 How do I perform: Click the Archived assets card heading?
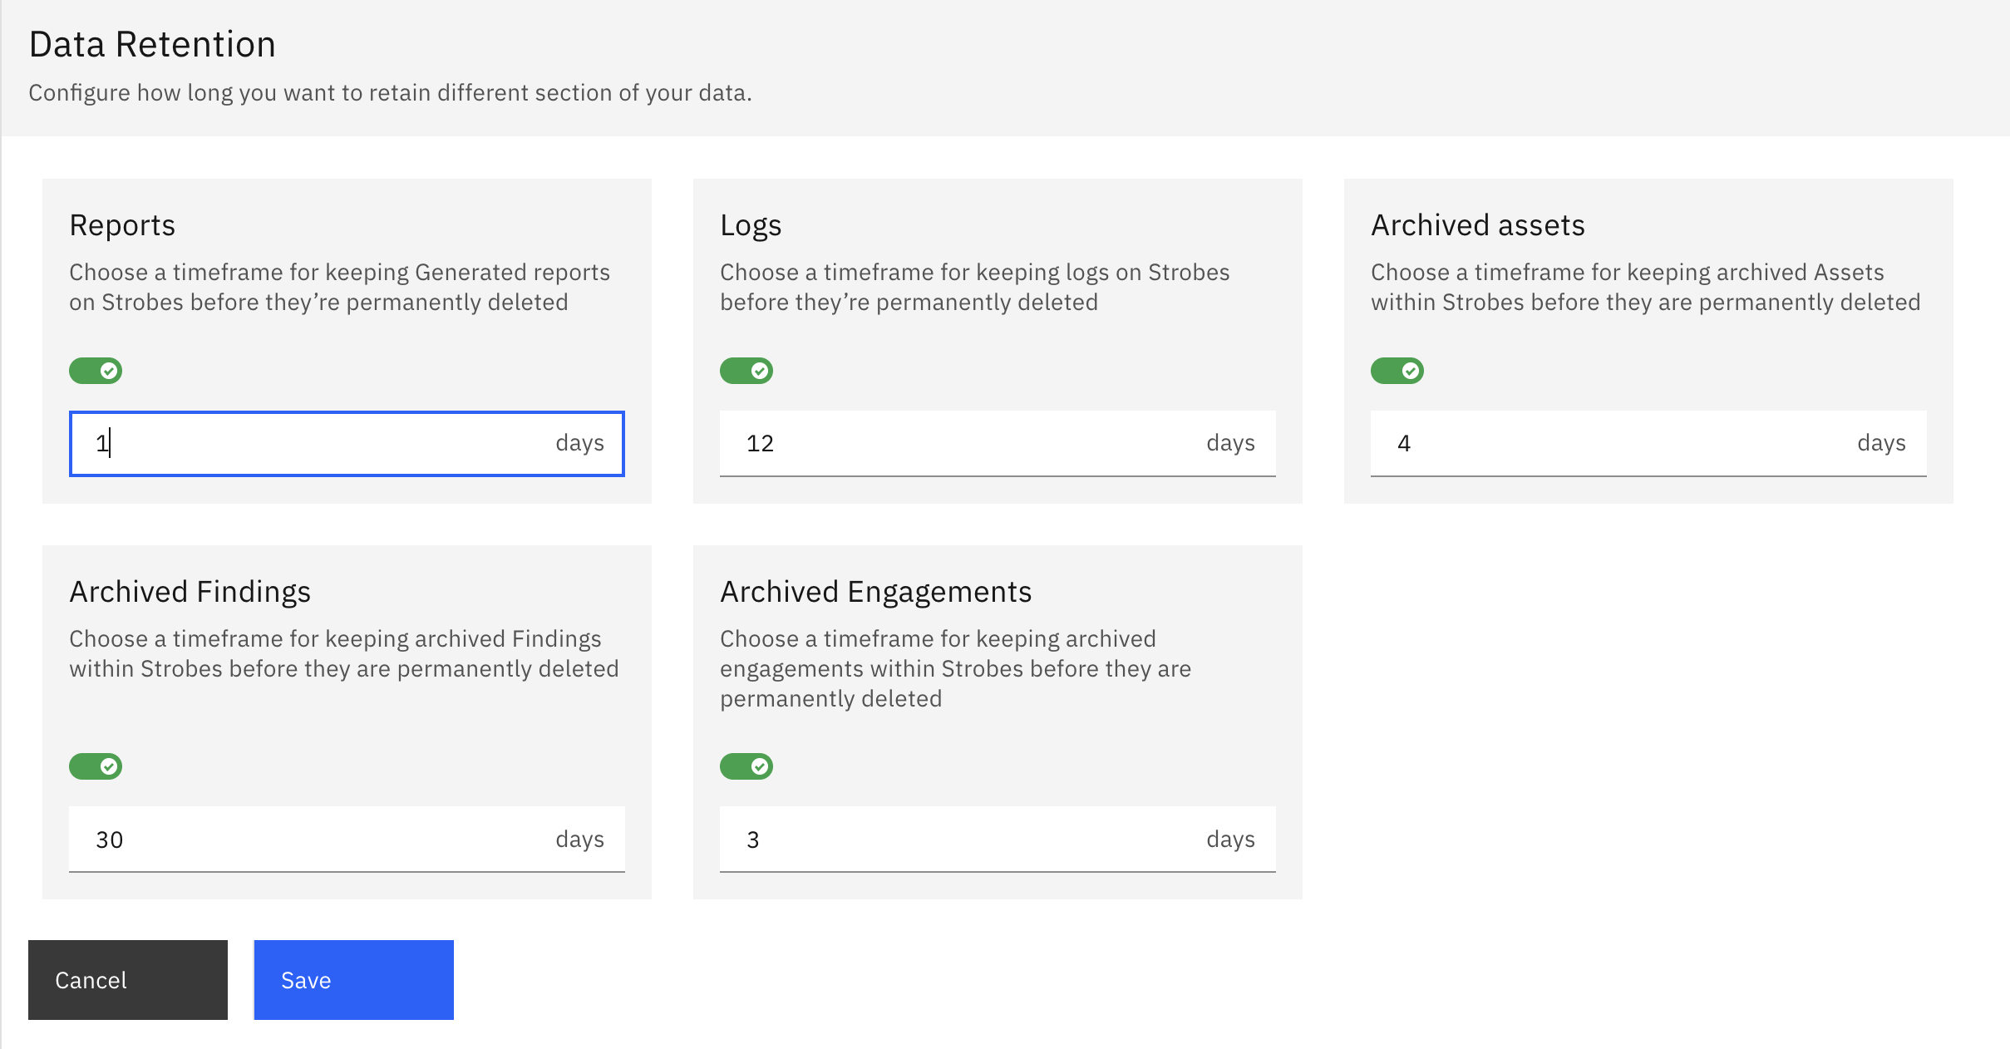(1477, 225)
